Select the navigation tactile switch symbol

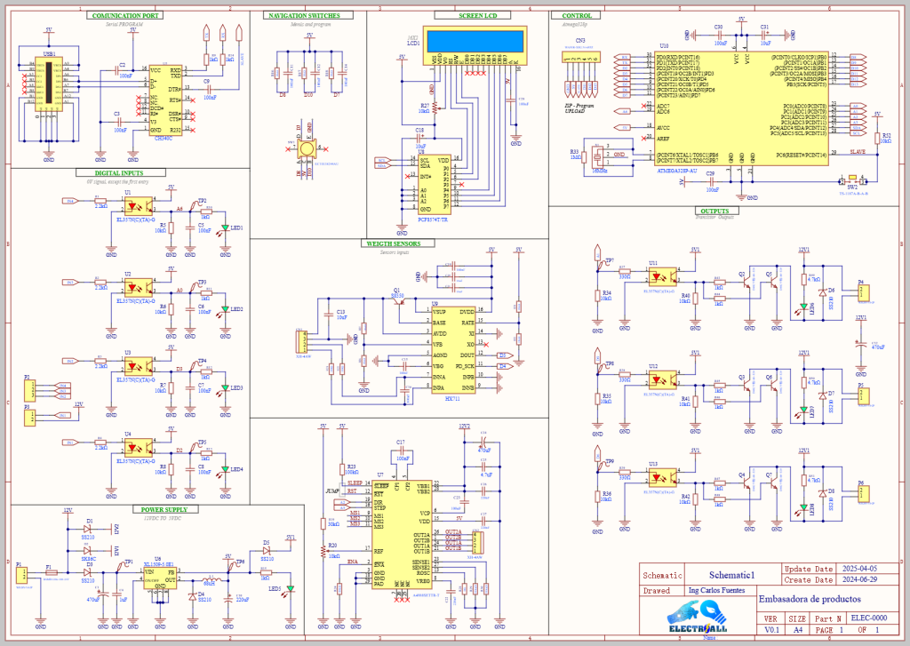click(x=306, y=148)
